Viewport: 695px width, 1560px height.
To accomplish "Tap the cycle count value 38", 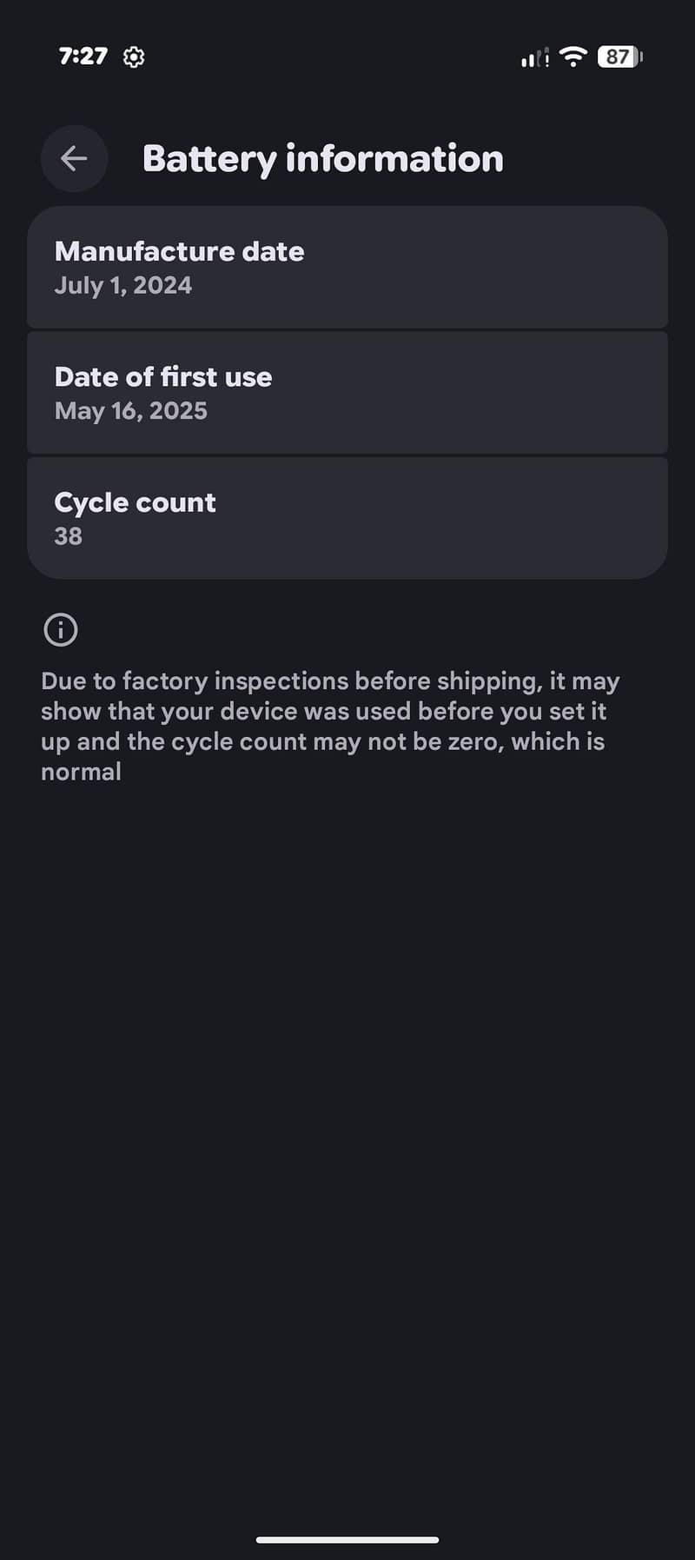I will pos(68,536).
